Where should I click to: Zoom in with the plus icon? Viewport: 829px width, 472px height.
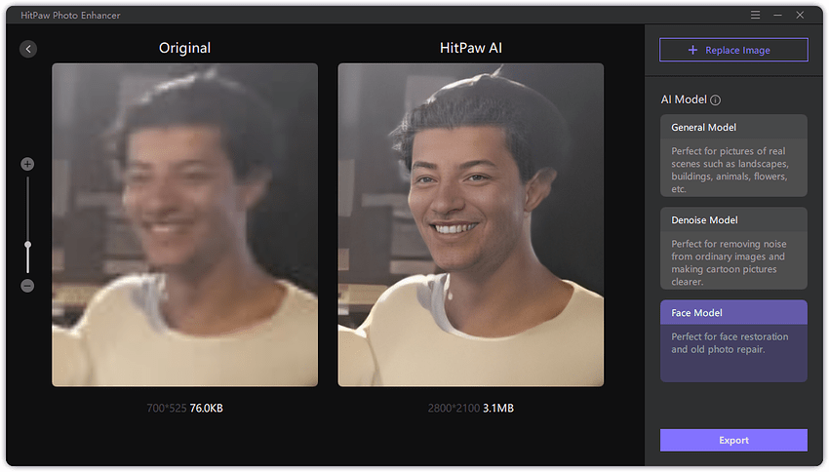coord(27,164)
